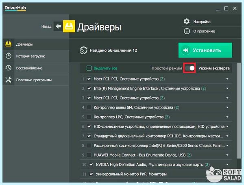Uncheck item 3 Мост PCI–PCI checkbox
The image size is (244, 185).
click(x=89, y=98)
